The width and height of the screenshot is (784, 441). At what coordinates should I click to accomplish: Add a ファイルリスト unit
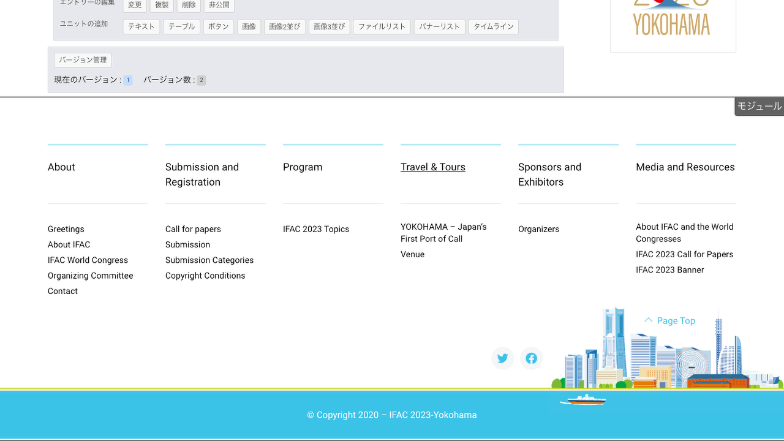pos(382,27)
